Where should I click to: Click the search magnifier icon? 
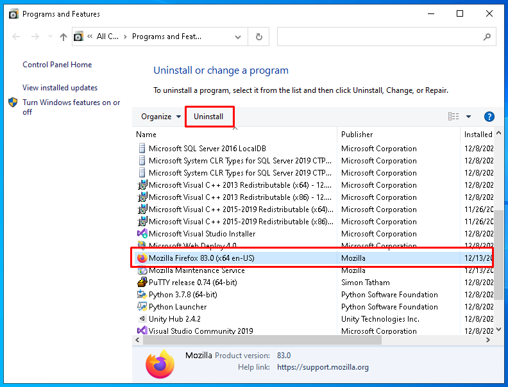[487, 37]
